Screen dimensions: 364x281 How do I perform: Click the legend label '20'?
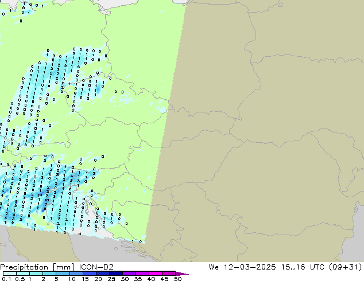[98, 279]
